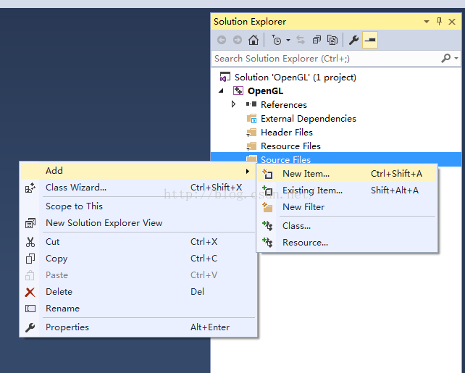Select the Resource Files filter
This screenshot has width=465, height=373.
(x=290, y=146)
